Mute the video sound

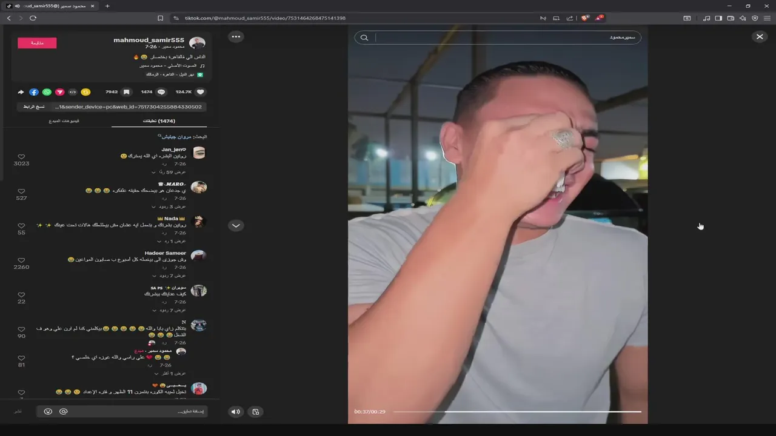pos(236,412)
